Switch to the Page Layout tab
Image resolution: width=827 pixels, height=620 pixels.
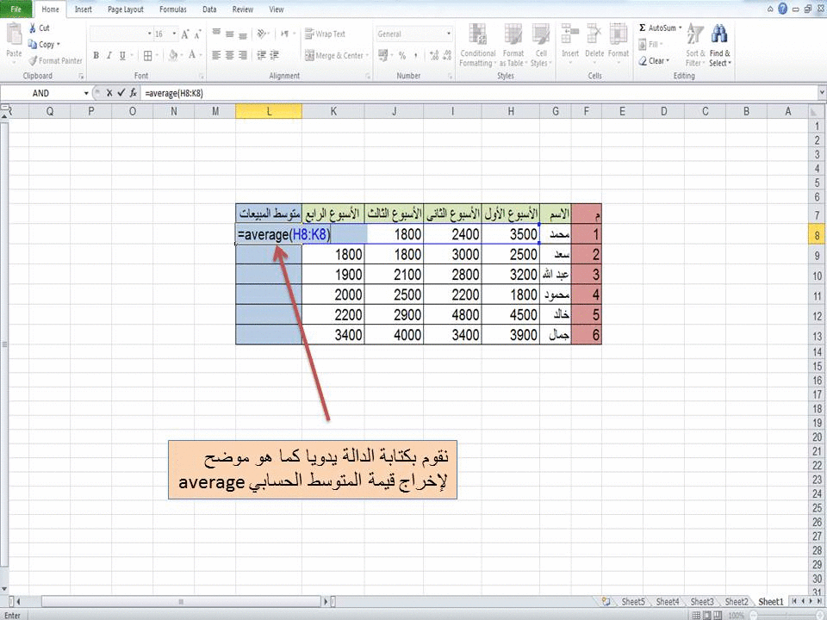(x=126, y=9)
